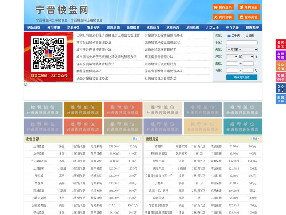Click the 返回顶部 side button
The image size is (286, 215).
pos(280,99)
